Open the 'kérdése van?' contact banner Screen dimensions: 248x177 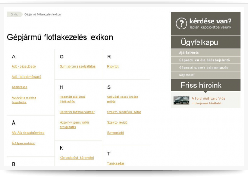coord(205,23)
